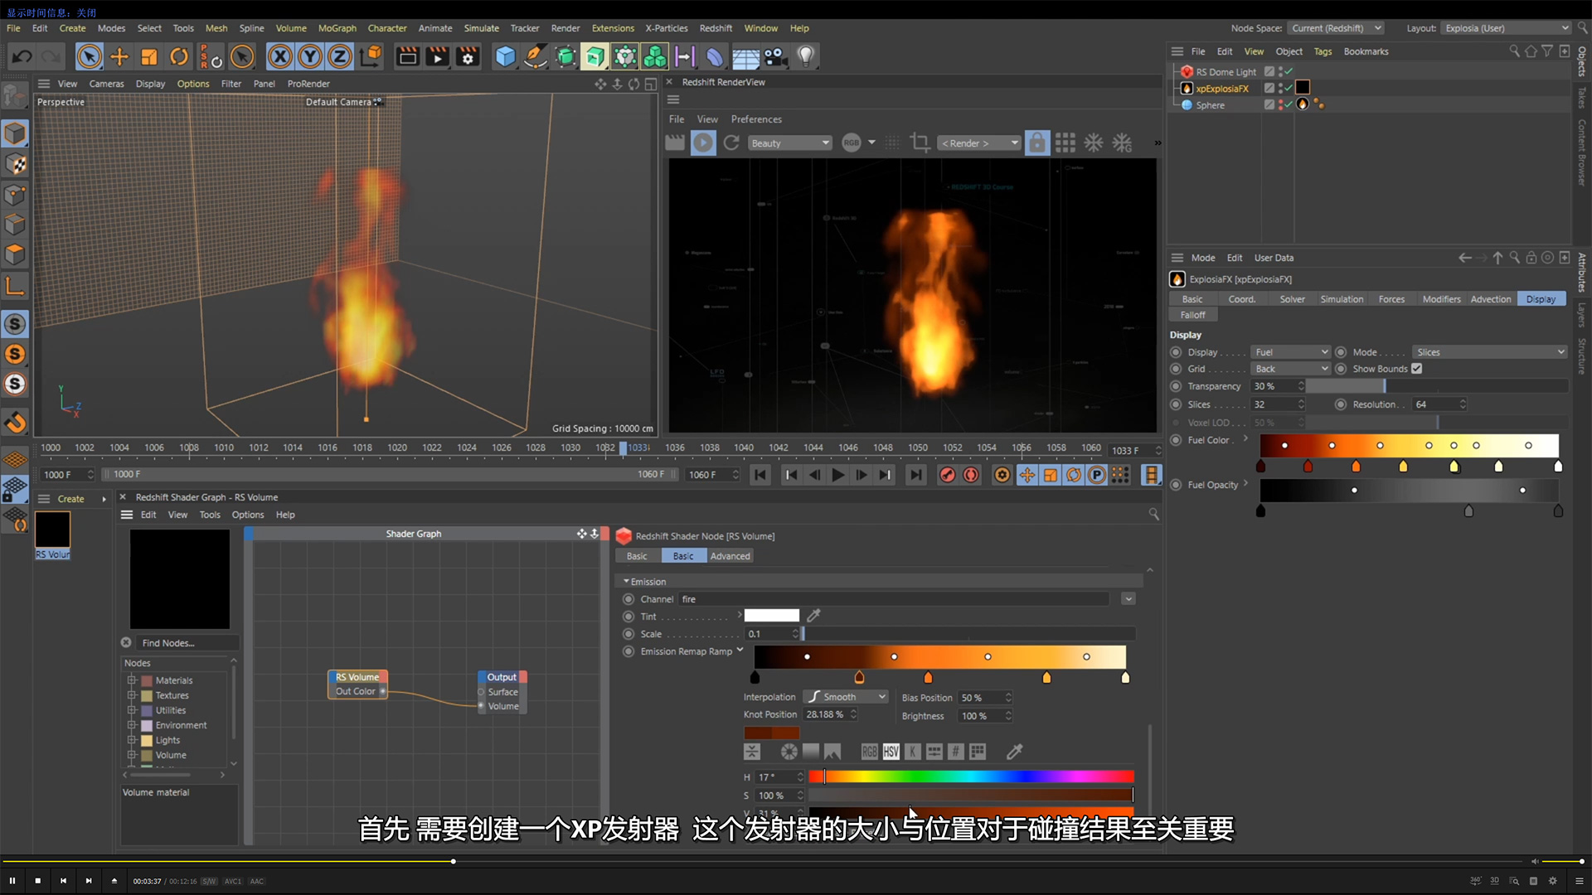Screen dimensions: 1592x895
Task: Go to end of timeline
Action: pos(915,475)
